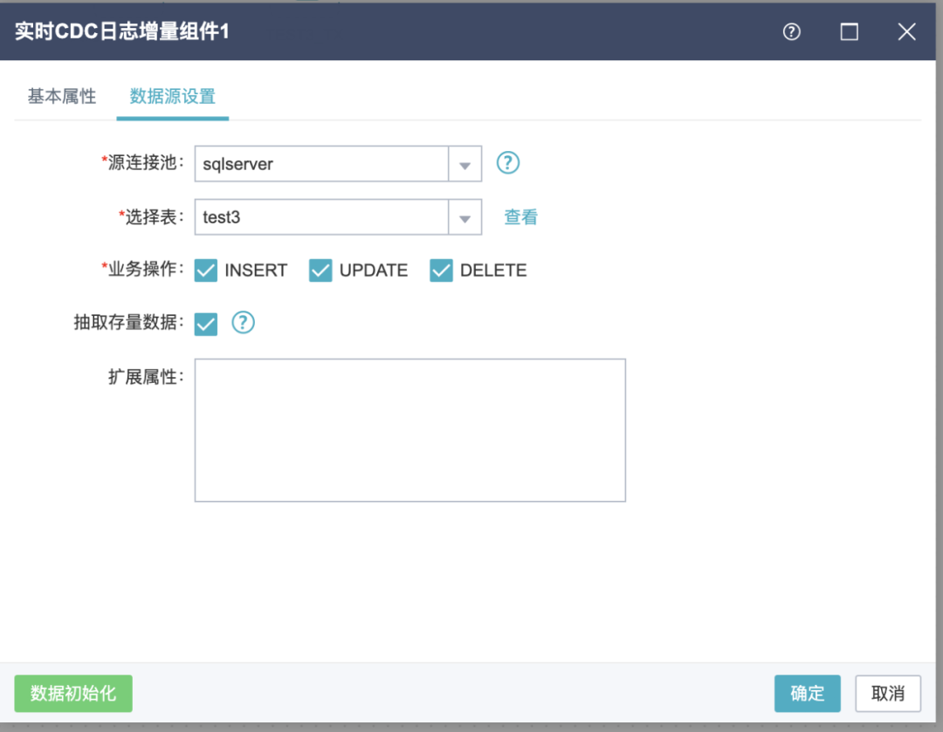Image resolution: width=943 pixels, height=732 pixels.
Task: Uncheck the 抽取存量数据 checkbox
Action: coord(206,324)
